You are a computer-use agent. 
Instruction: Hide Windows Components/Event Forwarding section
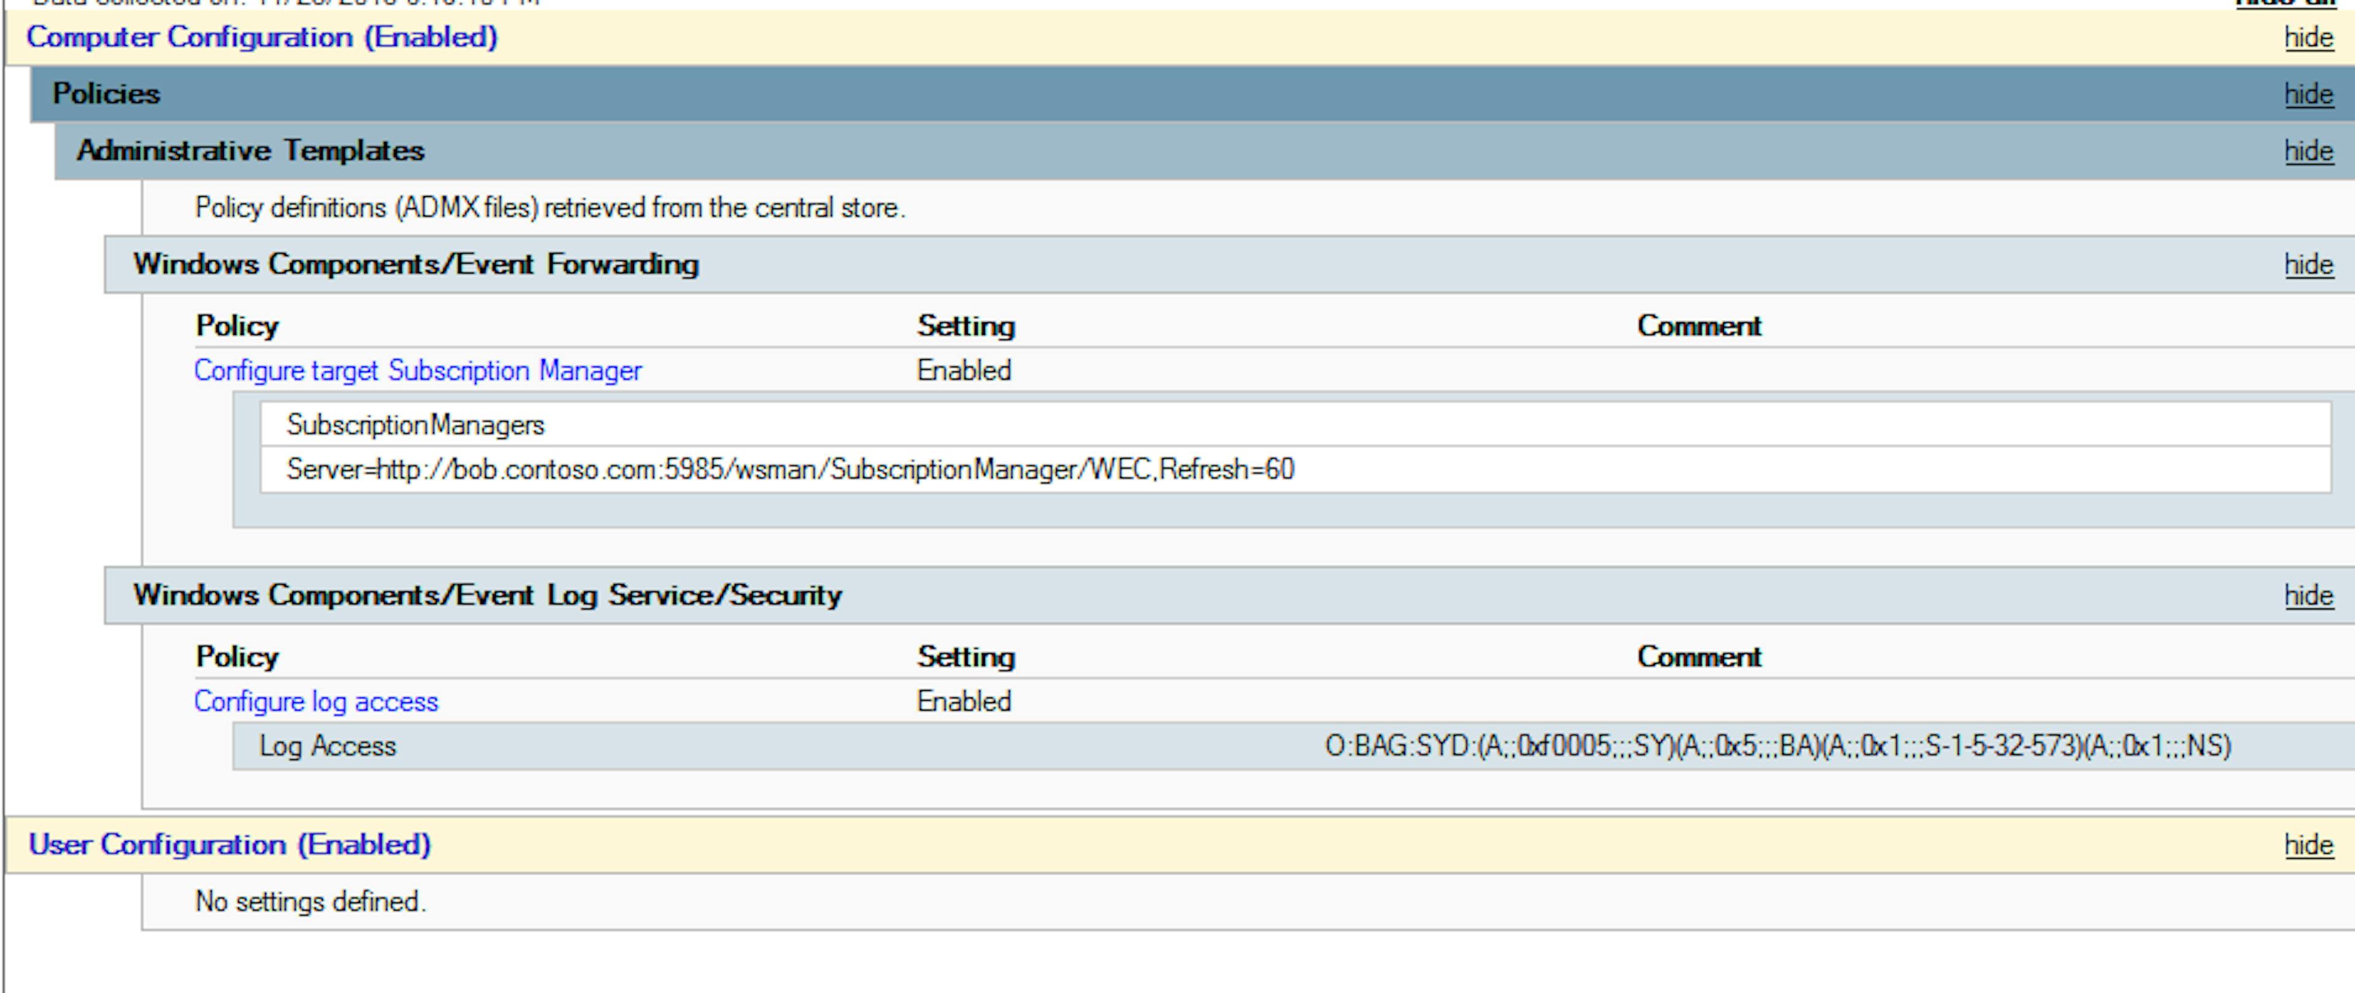2307,265
